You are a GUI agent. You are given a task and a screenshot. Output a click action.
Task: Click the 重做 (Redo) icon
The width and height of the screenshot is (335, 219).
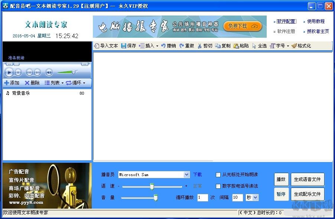click(187, 46)
